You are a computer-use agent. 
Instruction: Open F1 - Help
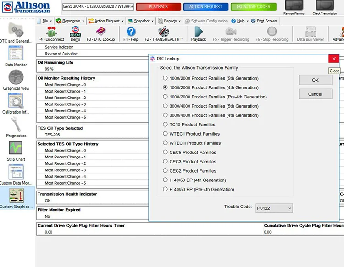pyautogui.click(x=131, y=34)
